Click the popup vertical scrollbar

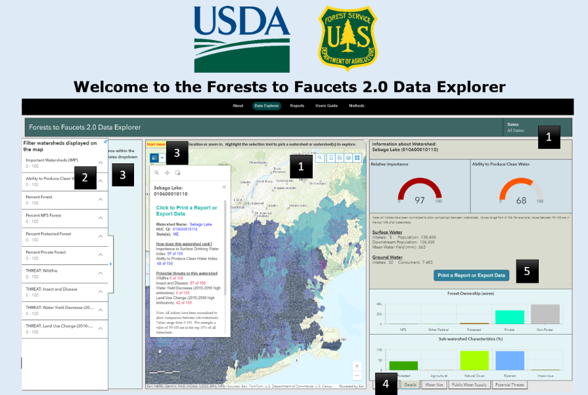(x=225, y=248)
